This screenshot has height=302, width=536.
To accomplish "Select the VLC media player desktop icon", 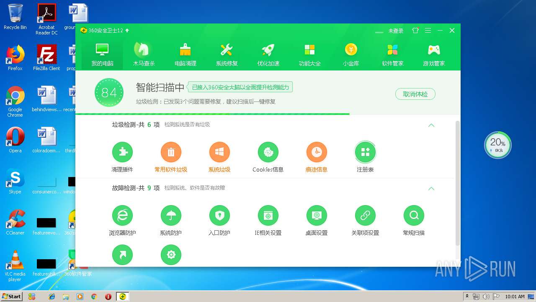I will (15, 266).
